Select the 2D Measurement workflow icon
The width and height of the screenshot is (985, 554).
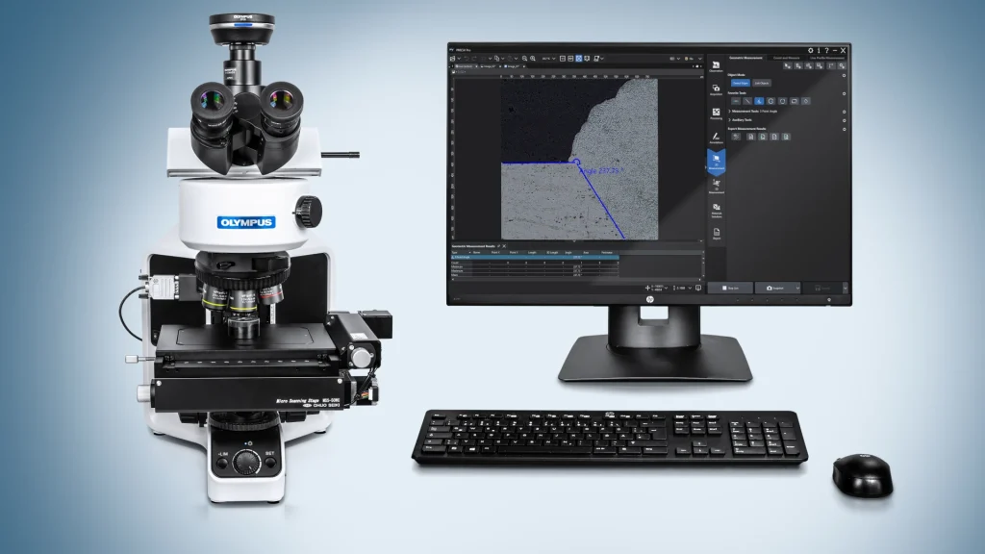pos(716,162)
